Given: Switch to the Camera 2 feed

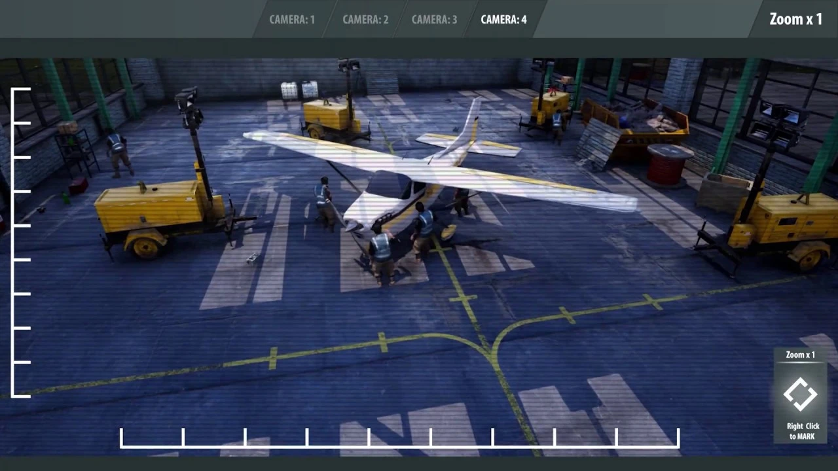Looking at the screenshot, I should [365, 19].
